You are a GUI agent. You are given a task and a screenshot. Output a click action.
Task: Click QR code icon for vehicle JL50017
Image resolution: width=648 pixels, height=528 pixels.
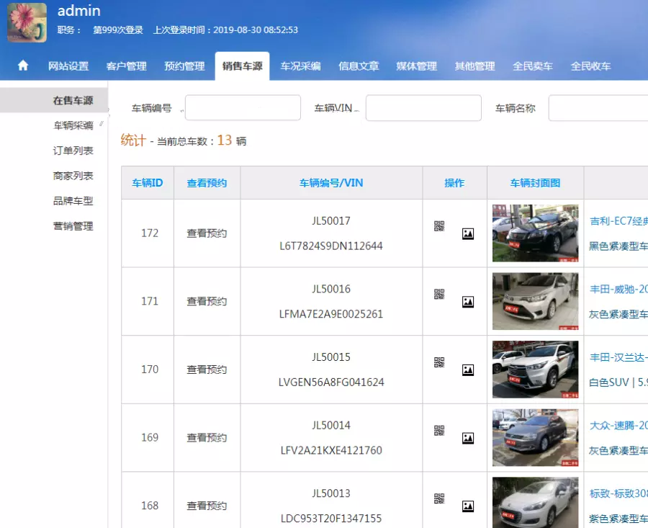(x=439, y=226)
